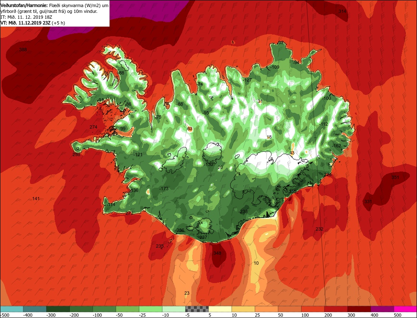Click the bright pink swatch right of 500
Image resolution: width=417 pixels, height=318 pixels.
pyautogui.click(x=405, y=309)
